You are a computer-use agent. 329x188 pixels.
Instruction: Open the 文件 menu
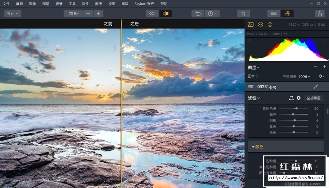(x=6, y=4)
